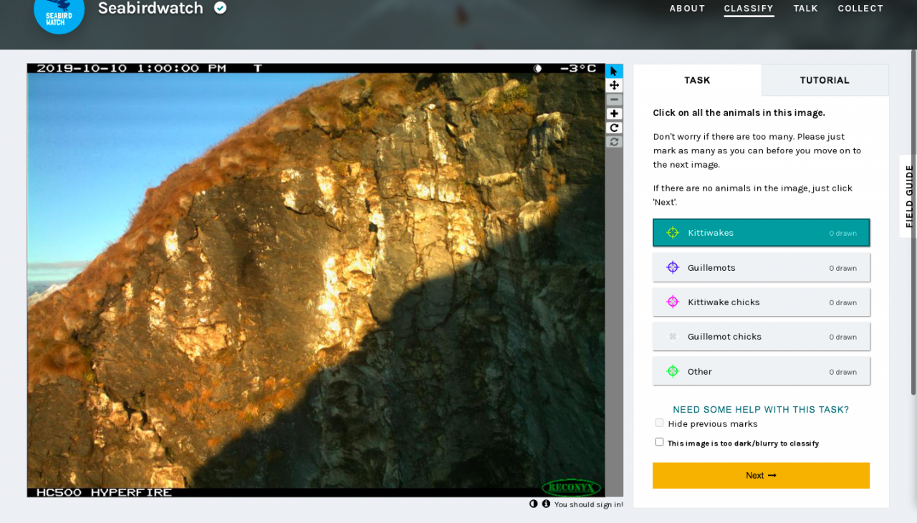Check 'Hide previous marks' checkbox
The height and width of the screenshot is (523, 917).
(x=659, y=423)
